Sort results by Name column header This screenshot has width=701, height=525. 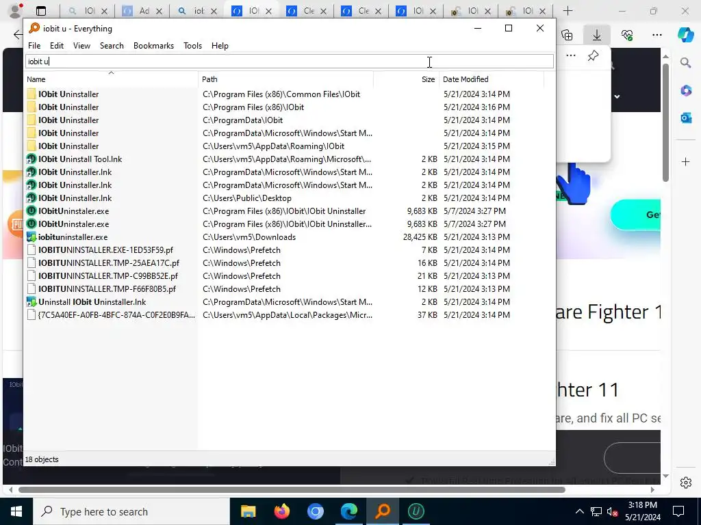coord(111,79)
